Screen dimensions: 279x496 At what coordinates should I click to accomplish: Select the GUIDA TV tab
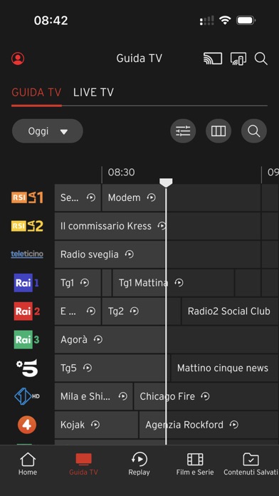36,93
